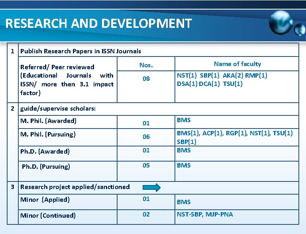Click 'BMS' in the Ph.D. (Pursuing) row
This screenshot has height=234, width=306.
point(184,166)
